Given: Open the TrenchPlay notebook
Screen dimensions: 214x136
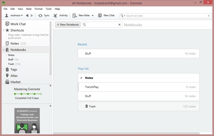Looking at the screenshot, I should [139, 87].
